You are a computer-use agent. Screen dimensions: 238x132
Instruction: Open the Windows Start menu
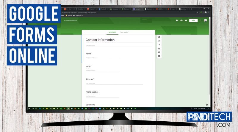[29, 108]
